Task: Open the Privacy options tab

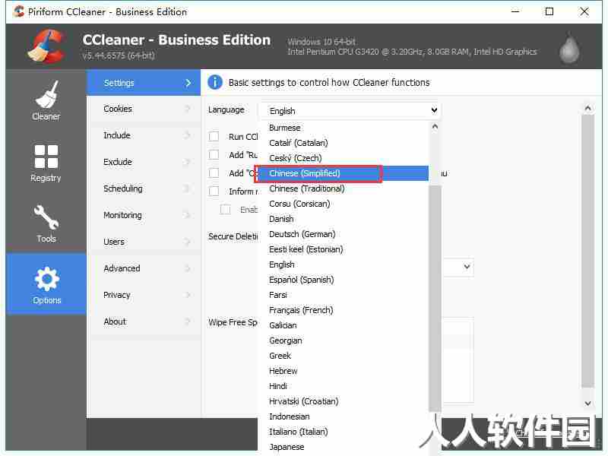Action: (x=144, y=295)
